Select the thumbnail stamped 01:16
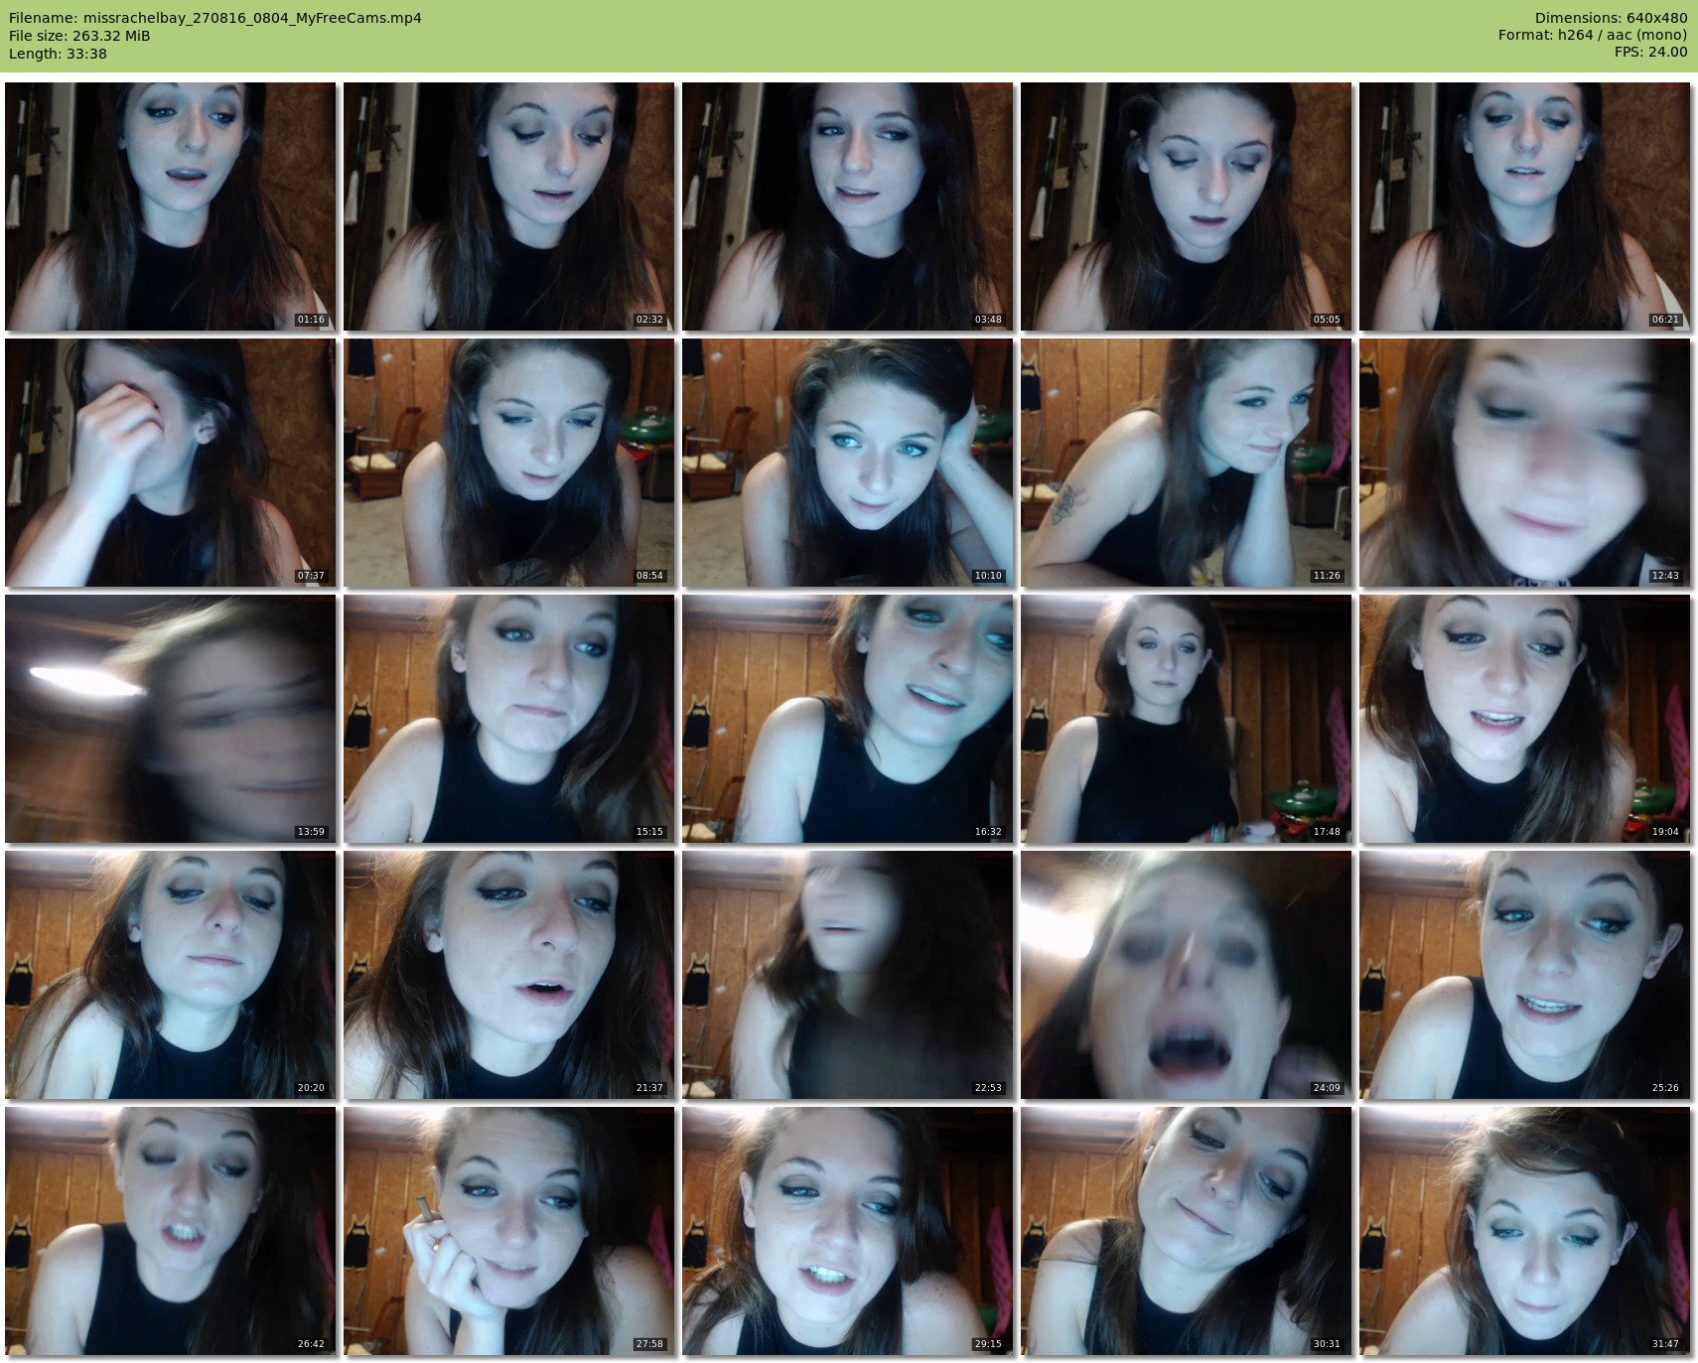 [x=170, y=206]
